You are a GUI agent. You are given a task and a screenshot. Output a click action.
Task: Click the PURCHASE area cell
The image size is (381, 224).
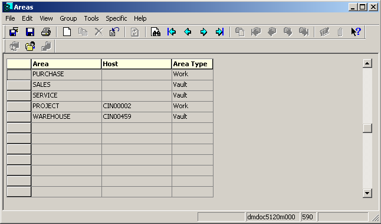[x=66, y=74]
